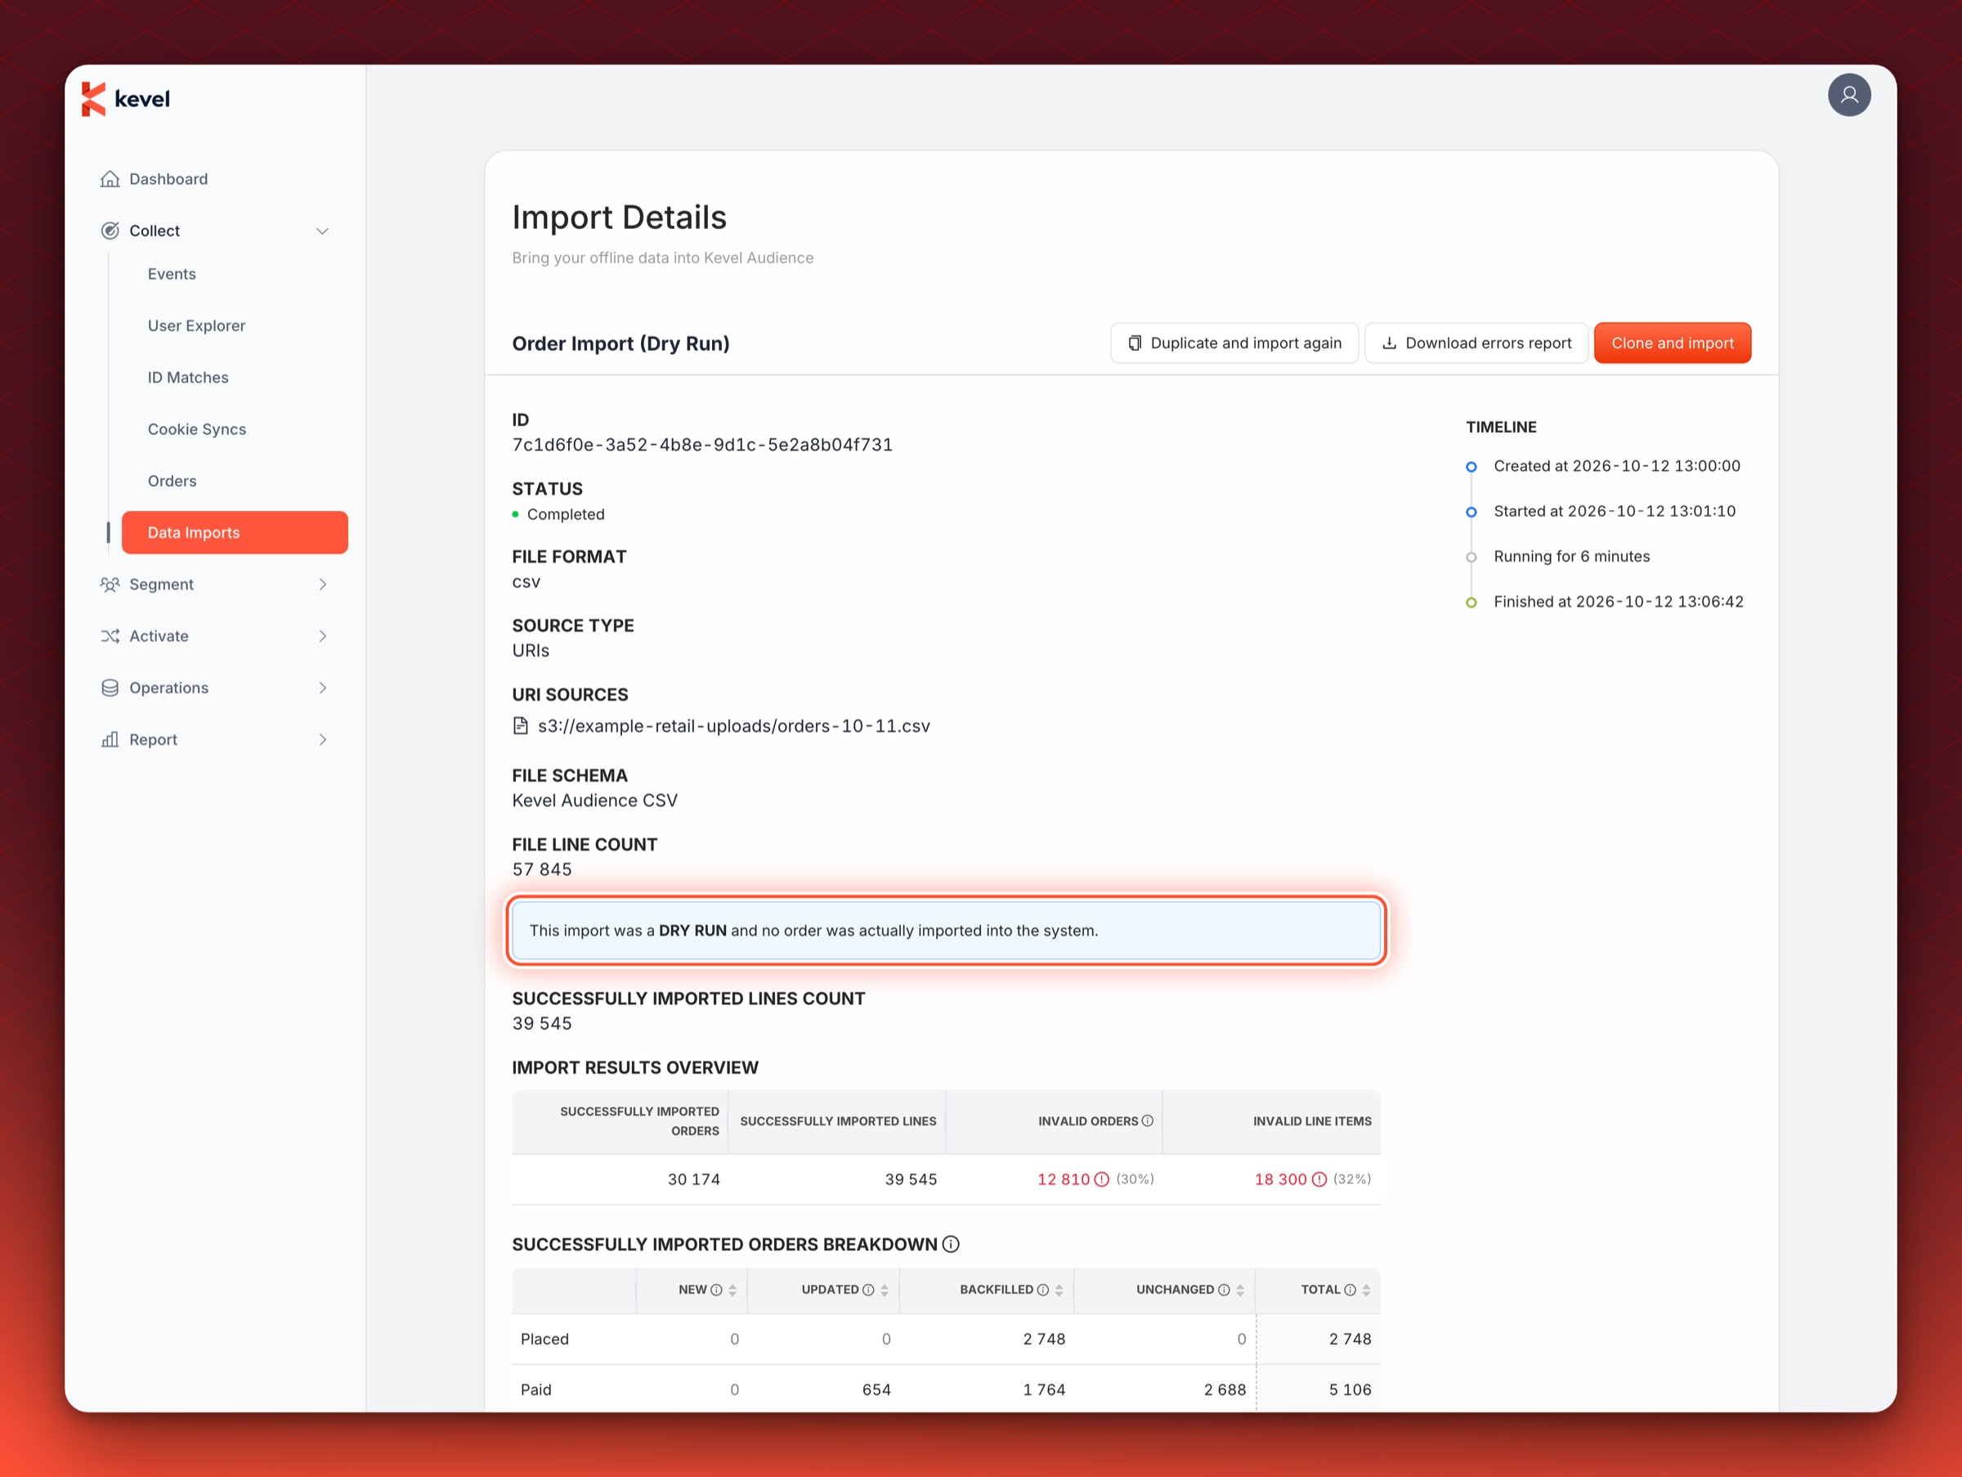Expand the Report menu chevron
Viewport: 1962px width, 1477px height.
(x=322, y=740)
